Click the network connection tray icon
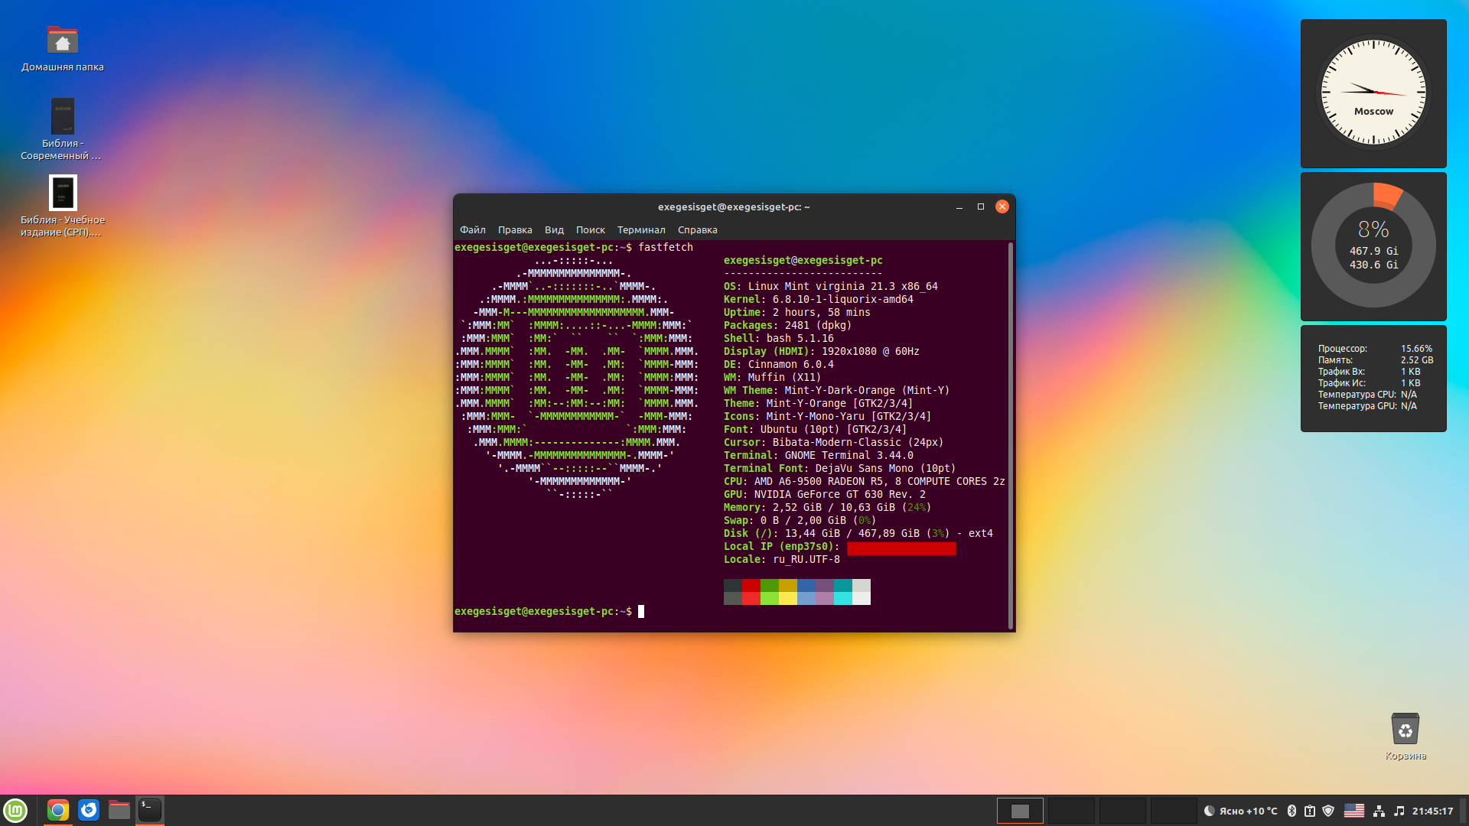This screenshot has width=1469, height=826. coord(1379,811)
